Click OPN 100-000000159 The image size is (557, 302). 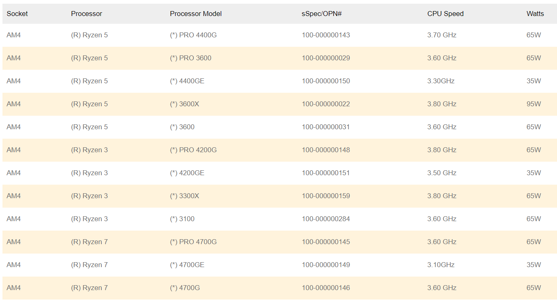click(x=326, y=196)
